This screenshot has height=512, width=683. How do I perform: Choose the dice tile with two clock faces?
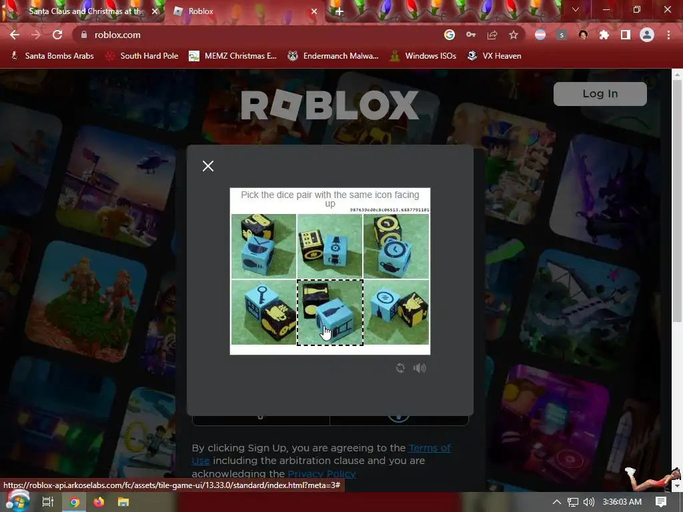pos(396,246)
